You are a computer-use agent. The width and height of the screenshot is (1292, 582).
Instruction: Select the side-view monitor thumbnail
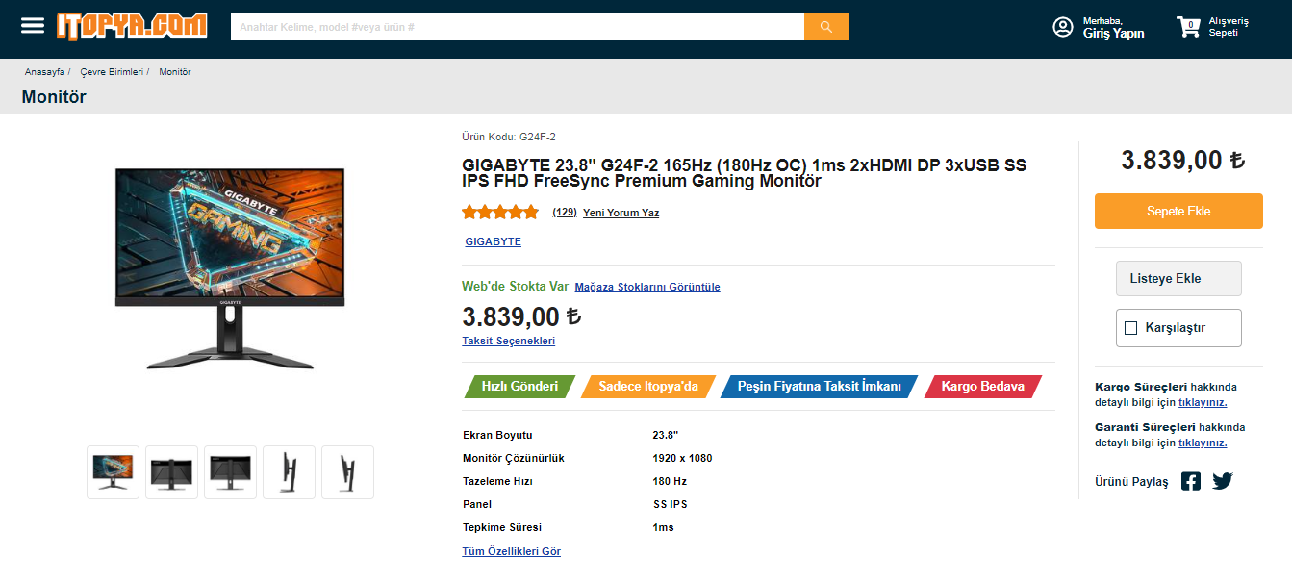(289, 472)
